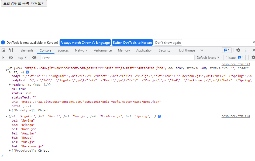Click the blue info icon in notification bar

pos(3,42)
